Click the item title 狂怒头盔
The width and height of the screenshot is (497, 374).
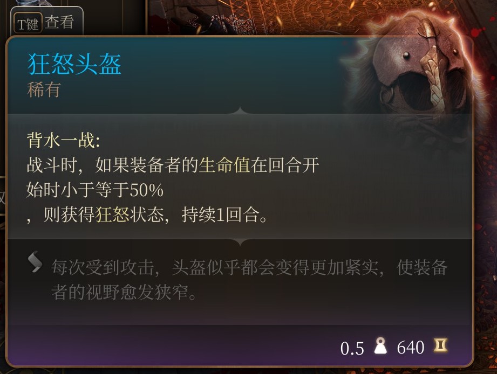pos(74,64)
